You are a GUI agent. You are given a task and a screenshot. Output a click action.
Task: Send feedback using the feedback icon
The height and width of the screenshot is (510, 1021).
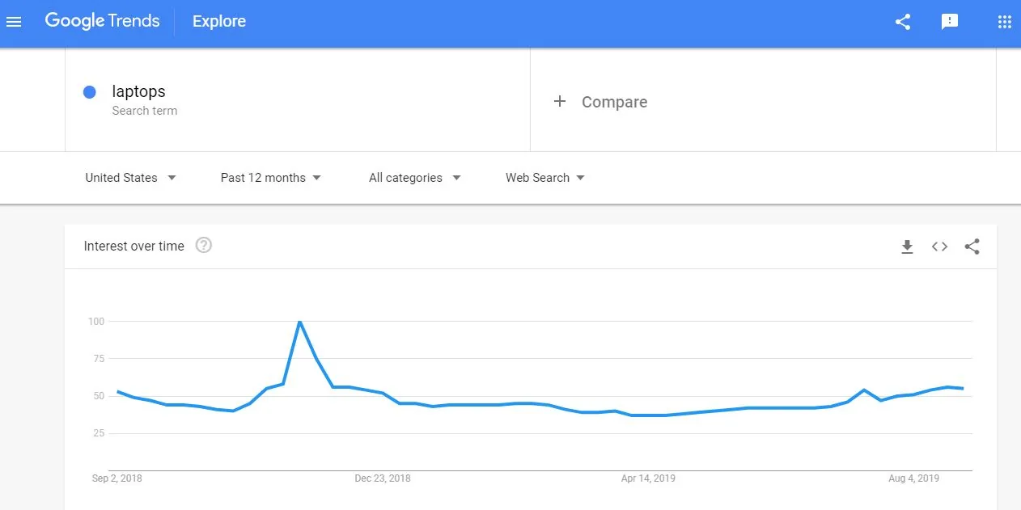tap(948, 22)
